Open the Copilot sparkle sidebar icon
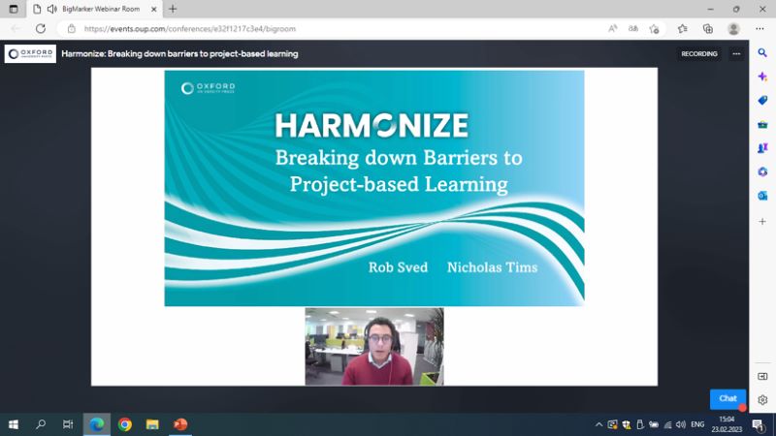The height and width of the screenshot is (436, 776). point(762,77)
